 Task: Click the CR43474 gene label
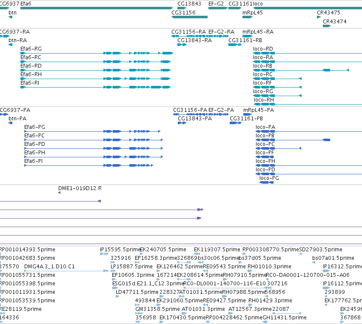pos(334,21)
